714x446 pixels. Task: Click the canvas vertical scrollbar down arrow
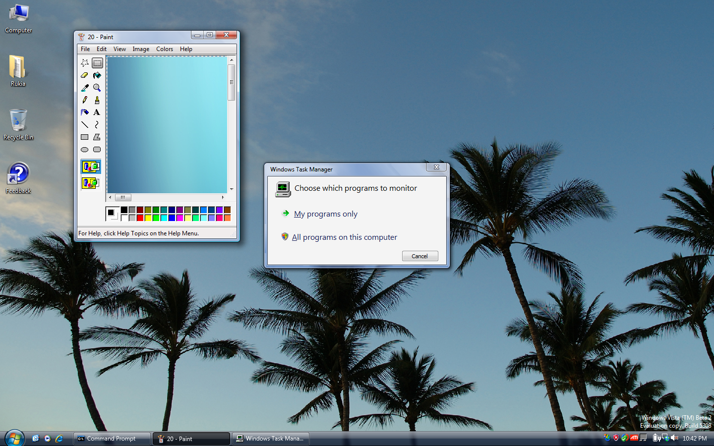pyautogui.click(x=232, y=189)
